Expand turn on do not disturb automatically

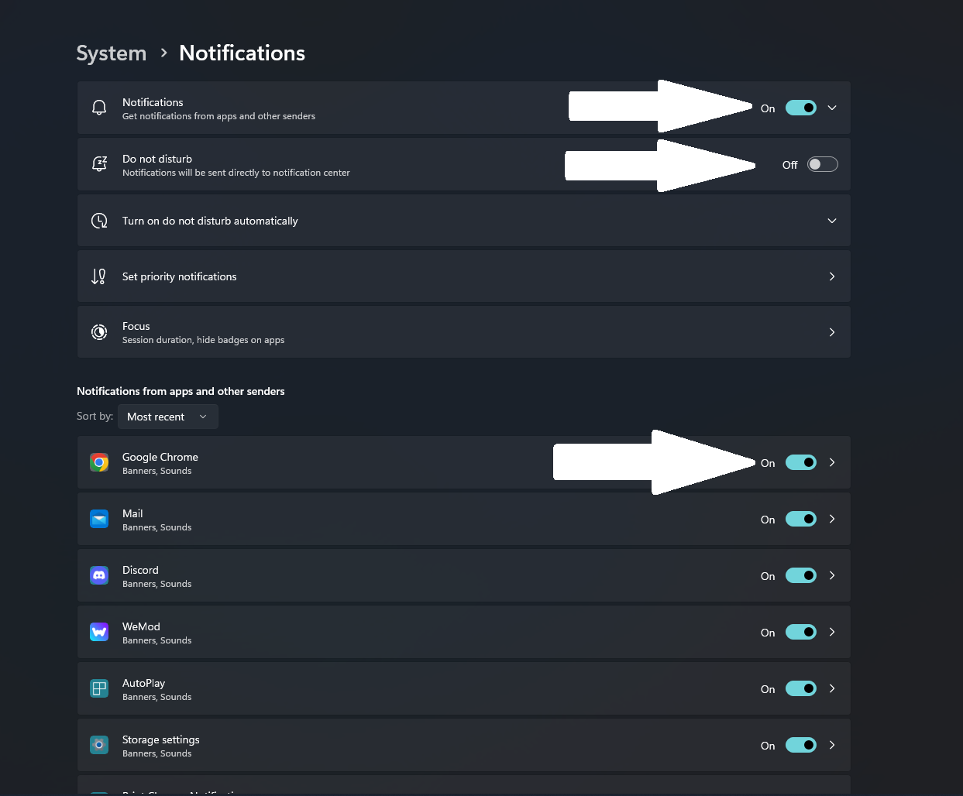click(x=832, y=220)
